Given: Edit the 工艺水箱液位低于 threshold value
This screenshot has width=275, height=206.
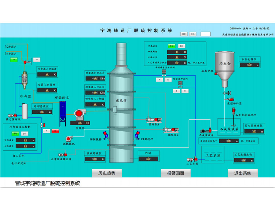Looking at the screenshot, I should (x=177, y=63).
